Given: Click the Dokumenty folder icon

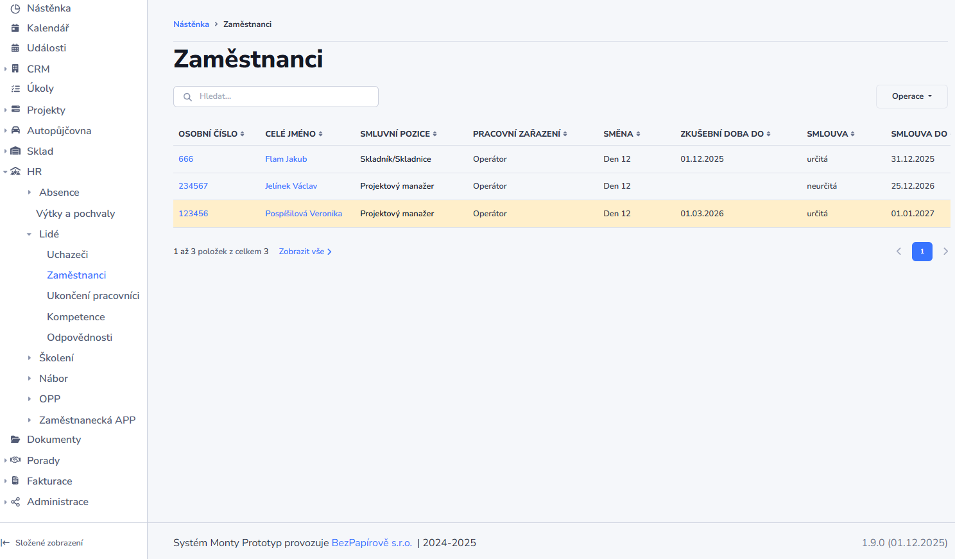Looking at the screenshot, I should pyautogui.click(x=15, y=440).
